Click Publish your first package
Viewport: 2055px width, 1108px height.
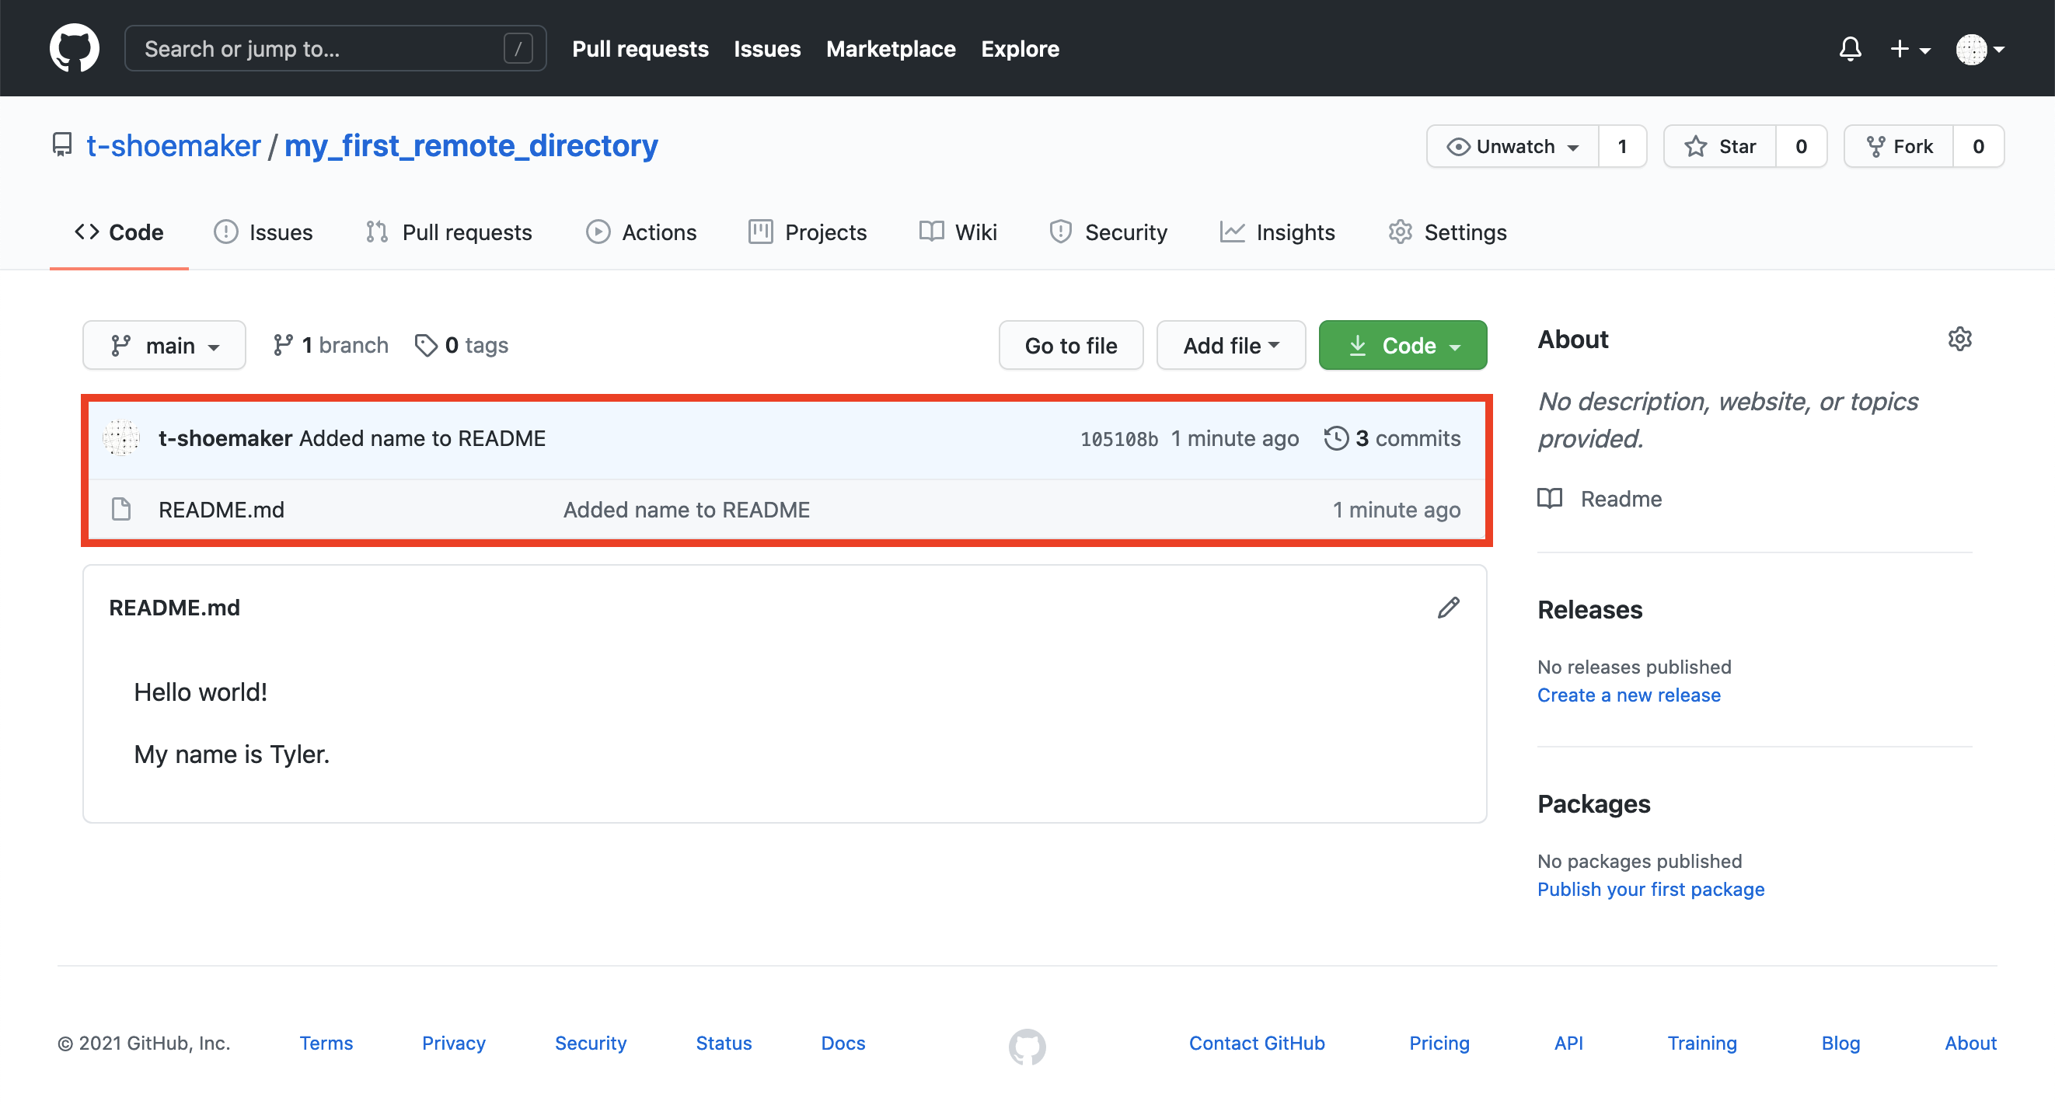1651,889
